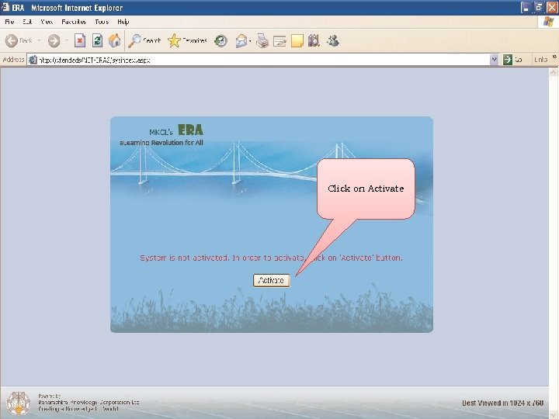Screen dimensions: 559x419
Task: Click the scrollbar up arrow
Action: pos(553,72)
